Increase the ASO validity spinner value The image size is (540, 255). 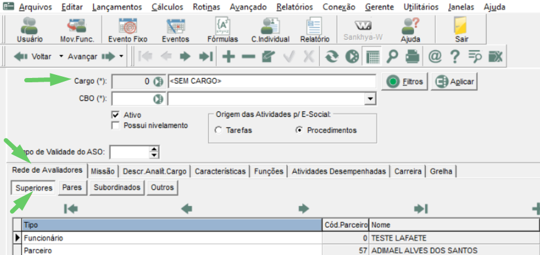click(x=155, y=149)
